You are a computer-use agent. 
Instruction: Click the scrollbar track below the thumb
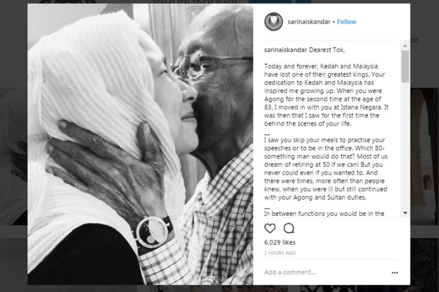405,145
